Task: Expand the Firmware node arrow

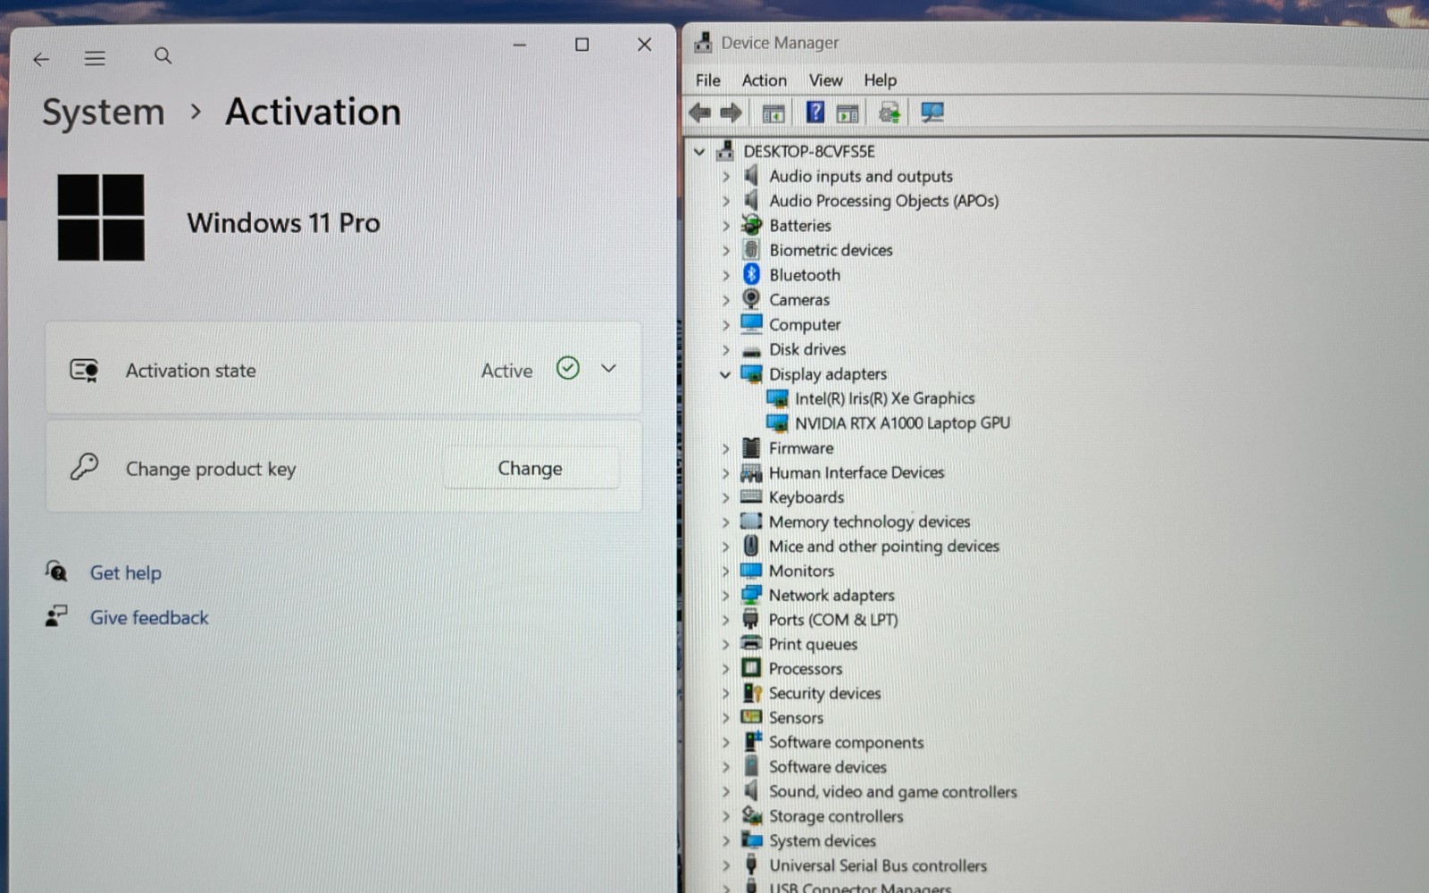Action: click(x=725, y=448)
